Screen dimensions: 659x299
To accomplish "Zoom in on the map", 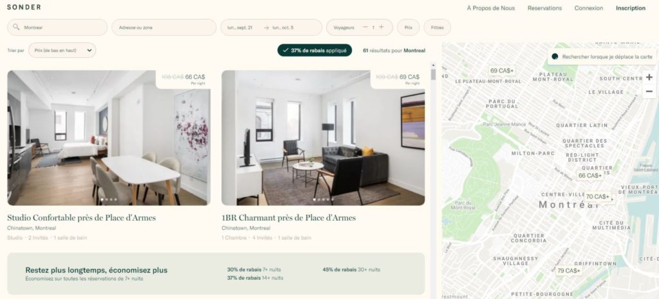I will click(x=649, y=77).
